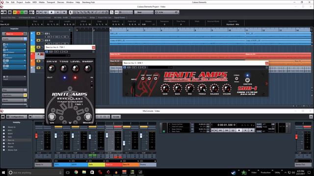Toggle Drums visibility dot in MixConsole
The height and width of the screenshot is (176, 314).
pos(4,147)
